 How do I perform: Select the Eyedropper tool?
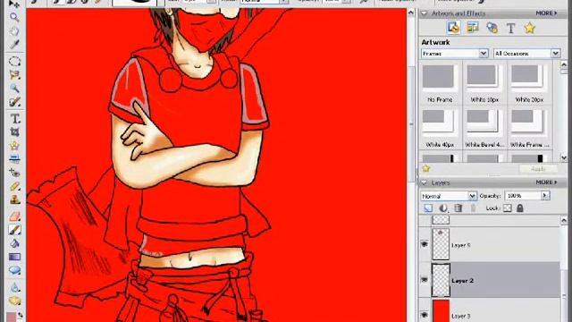point(14,44)
